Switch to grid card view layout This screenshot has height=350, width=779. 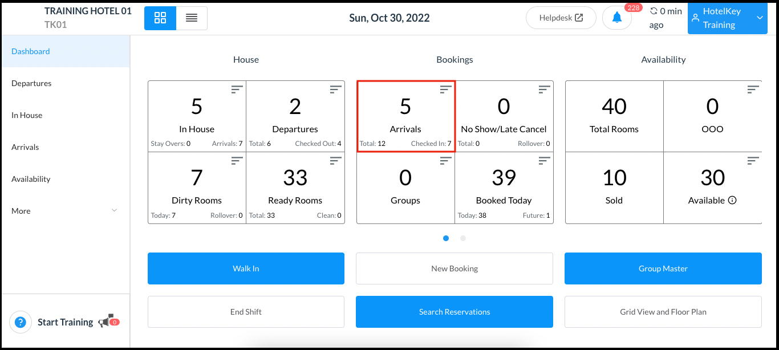click(x=160, y=18)
